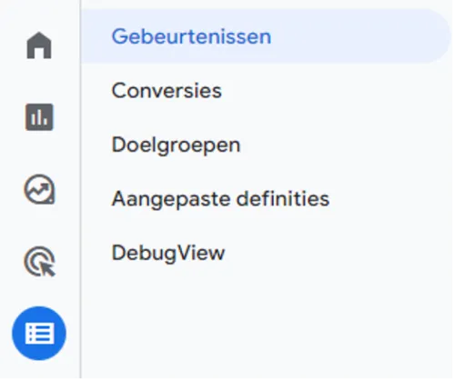
Task: Click the highlighted Gebeurtenissen entry
Action: pyautogui.click(x=267, y=36)
